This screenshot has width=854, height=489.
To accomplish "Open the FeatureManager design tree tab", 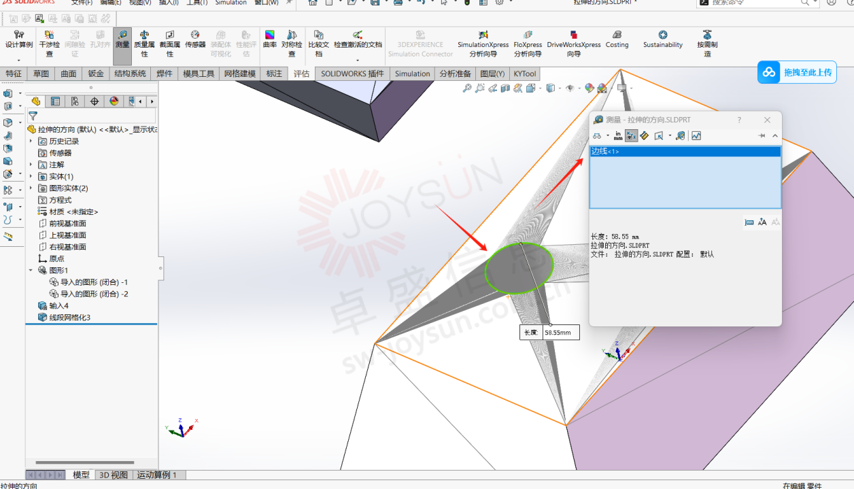I will pos(36,101).
